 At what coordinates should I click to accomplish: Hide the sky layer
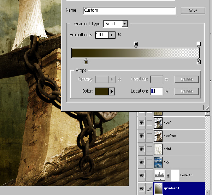click(x=141, y=162)
